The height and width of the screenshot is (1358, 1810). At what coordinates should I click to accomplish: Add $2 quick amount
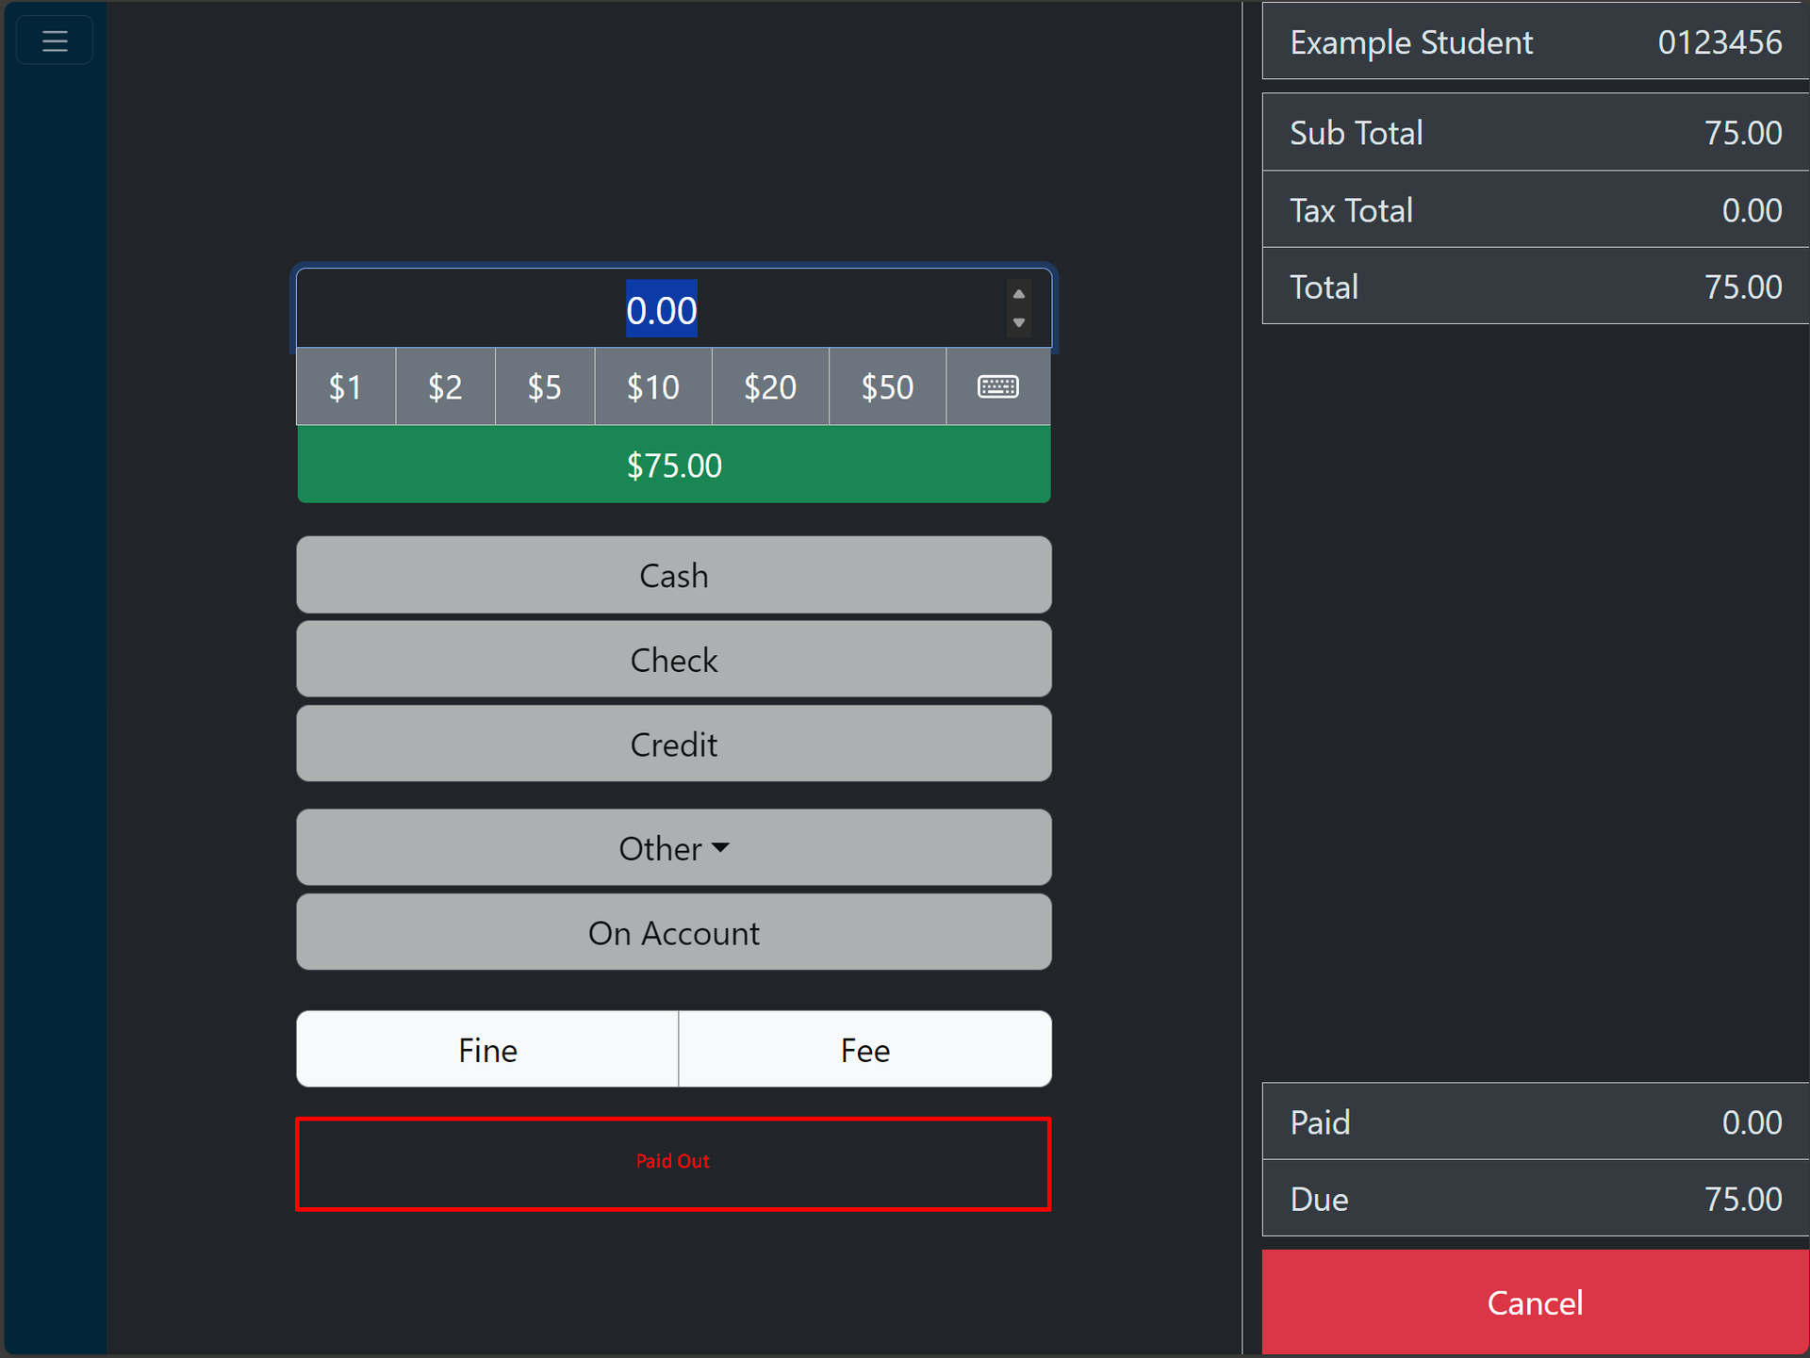click(445, 387)
